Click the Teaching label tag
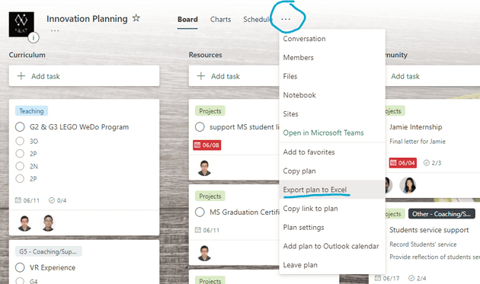480x284 pixels. tap(31, 111)
